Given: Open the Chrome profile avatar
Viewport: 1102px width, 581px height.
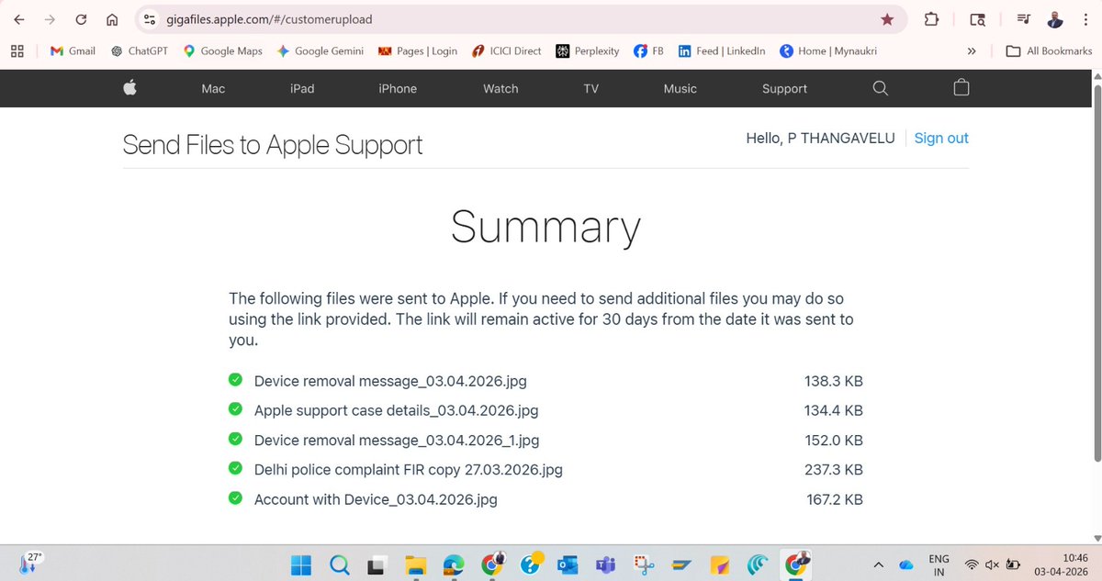Looking at the screenshot, I should tap(1056, 19).
